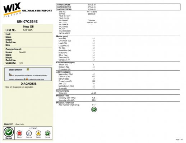Click the round yellow icon beside discountdon
186x143 pixels.
tap(28, 69)
